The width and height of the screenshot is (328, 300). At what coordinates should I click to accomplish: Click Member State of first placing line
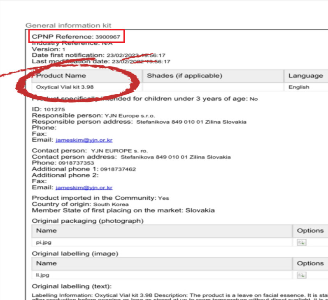(123, 210)
